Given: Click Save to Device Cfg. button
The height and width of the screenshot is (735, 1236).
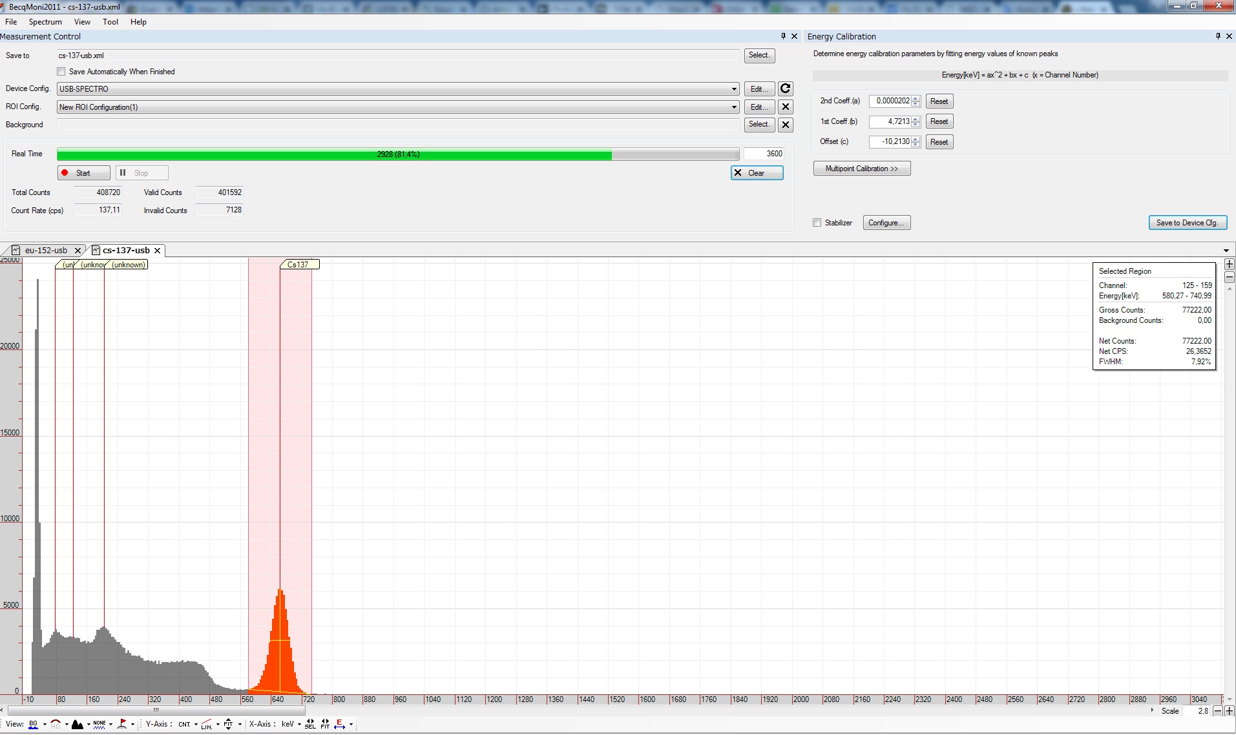Looking at the screenshot, I should [1187, 223].
